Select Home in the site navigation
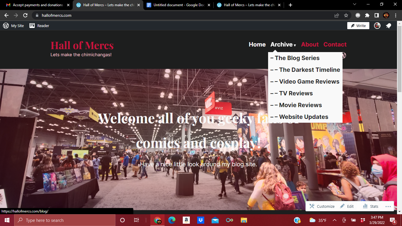The image size is (402, 226). 257,44
